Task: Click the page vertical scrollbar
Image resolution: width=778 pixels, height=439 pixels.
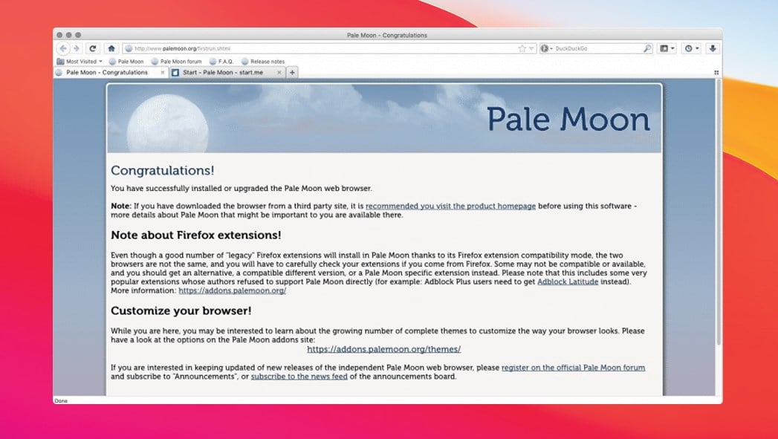Action: [x=718, y=213]
